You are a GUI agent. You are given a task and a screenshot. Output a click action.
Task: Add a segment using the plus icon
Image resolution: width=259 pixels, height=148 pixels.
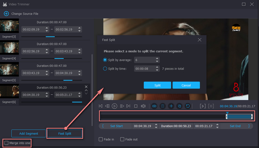click(x=171, y=106)
